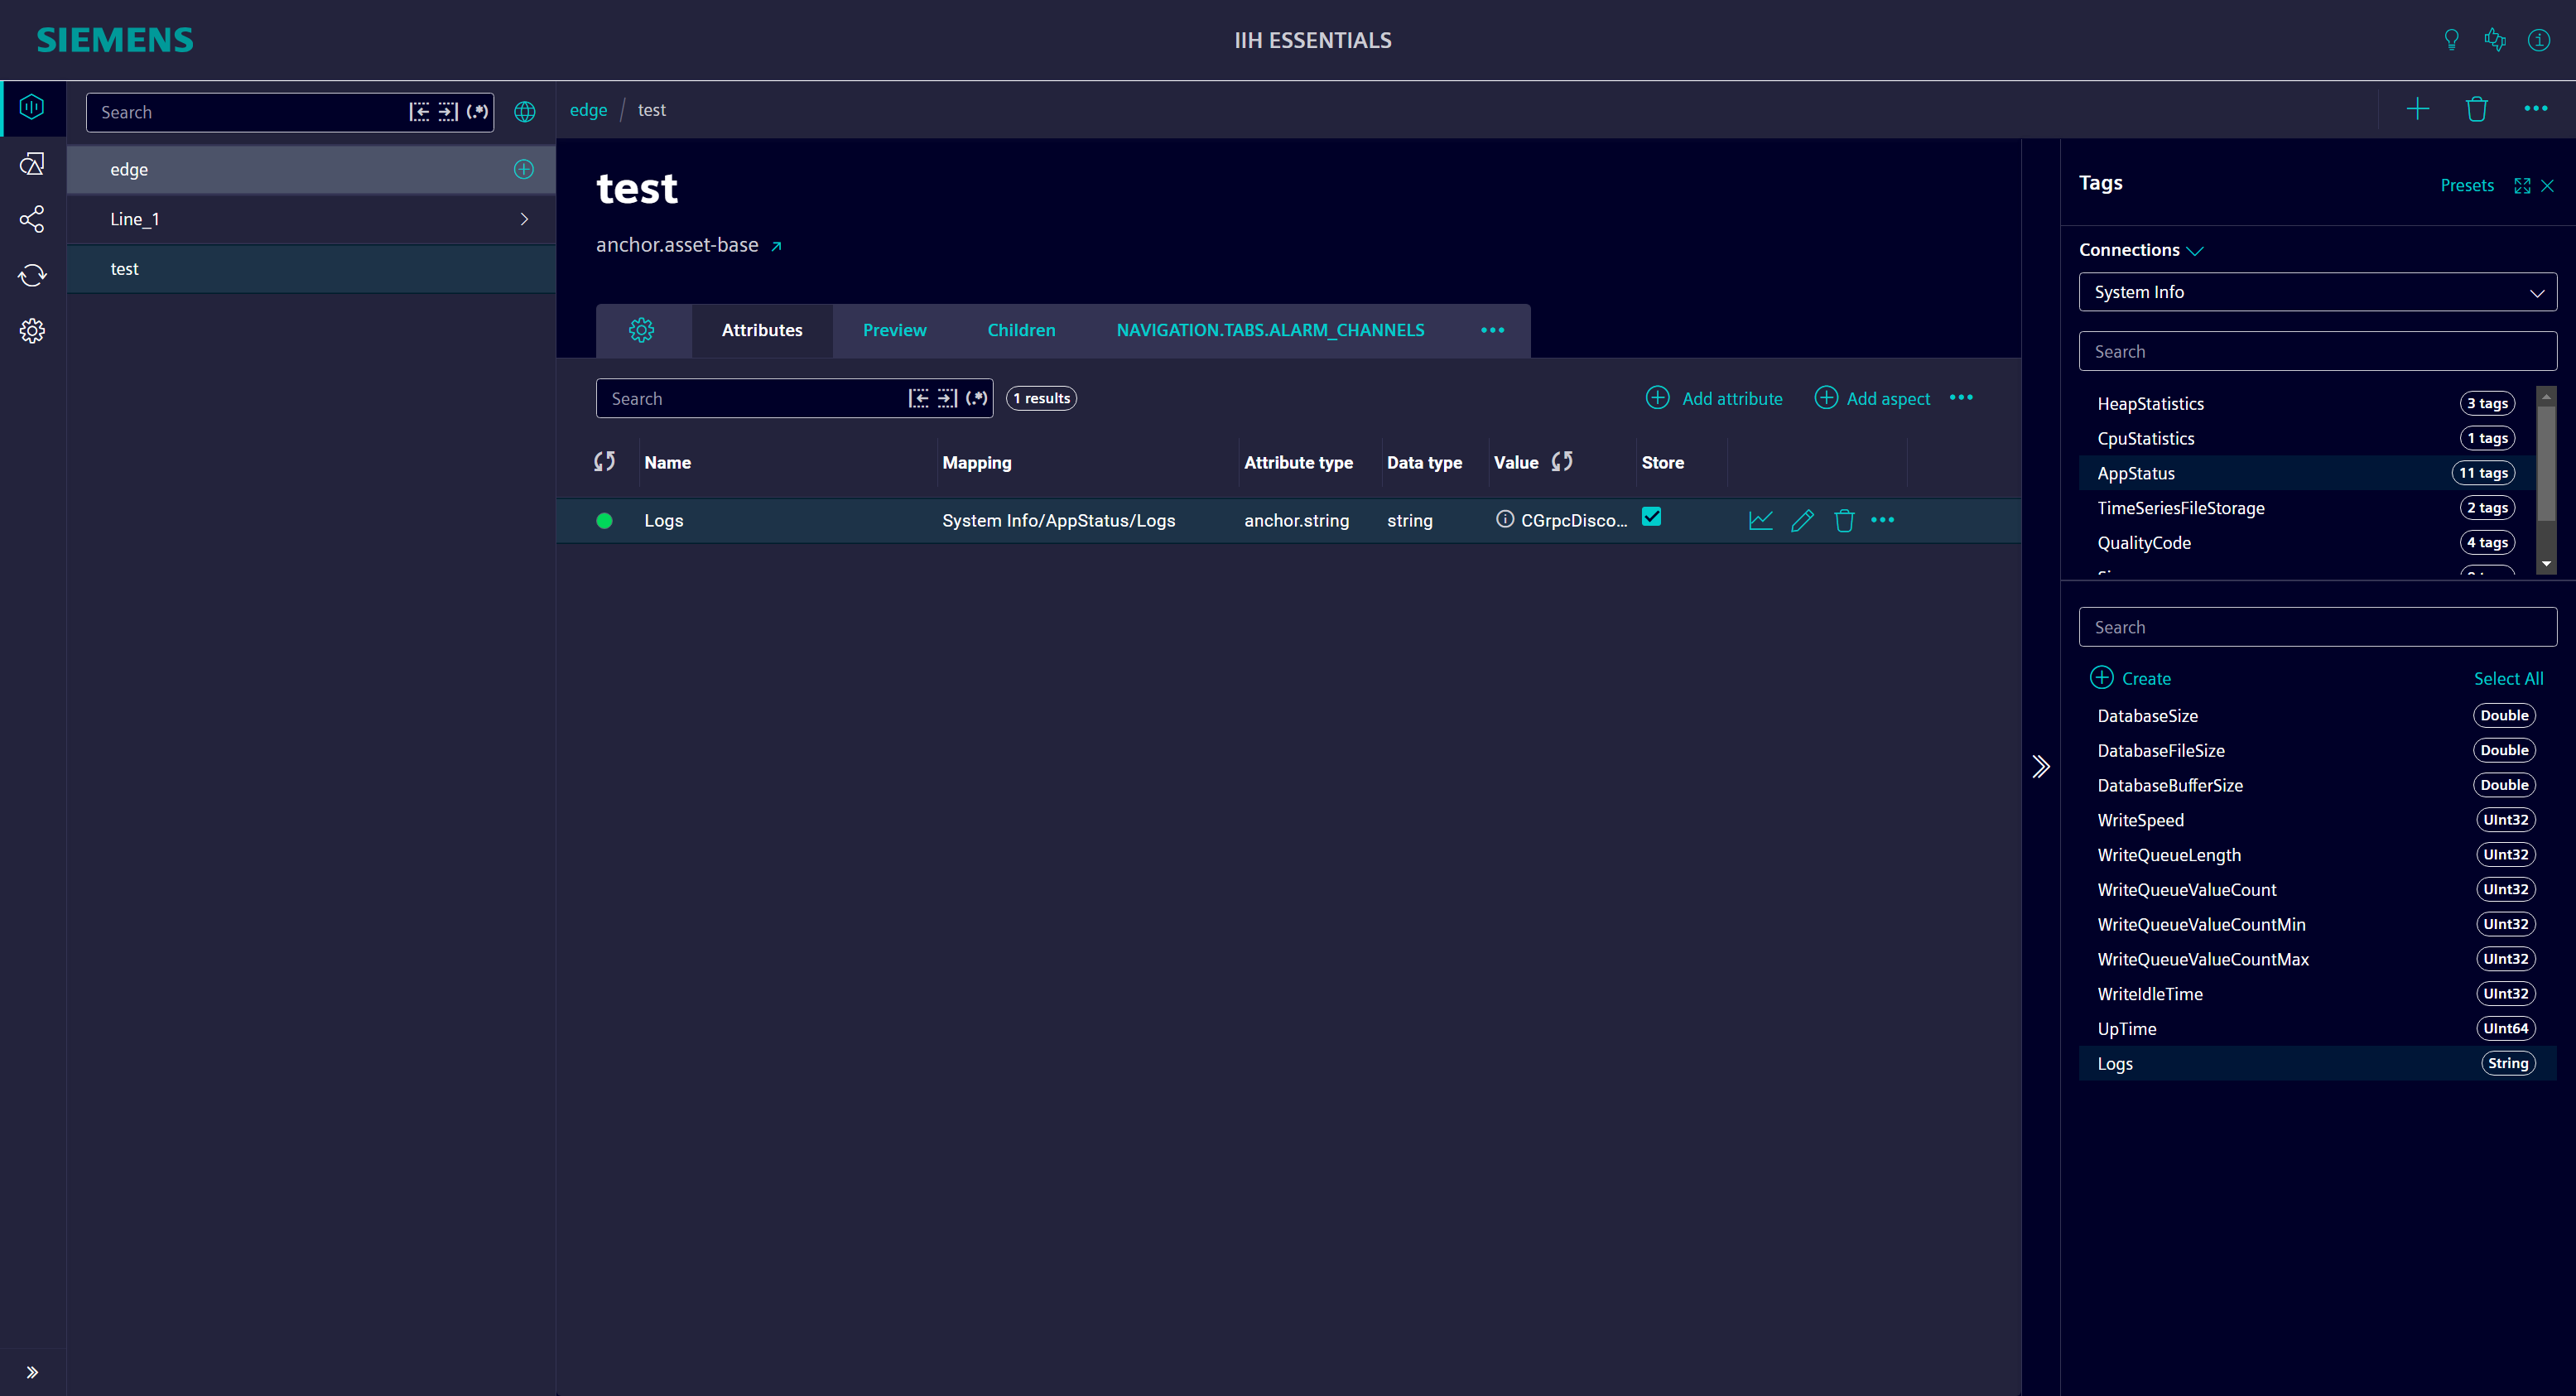Click Select All tags link
Screen dimensions: 2576x1396
(x=2508, y=679)
